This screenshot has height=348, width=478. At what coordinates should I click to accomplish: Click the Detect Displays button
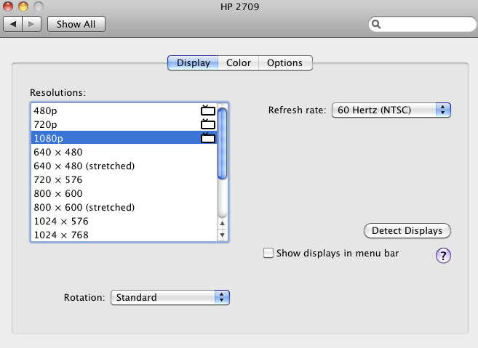[407, 231]
